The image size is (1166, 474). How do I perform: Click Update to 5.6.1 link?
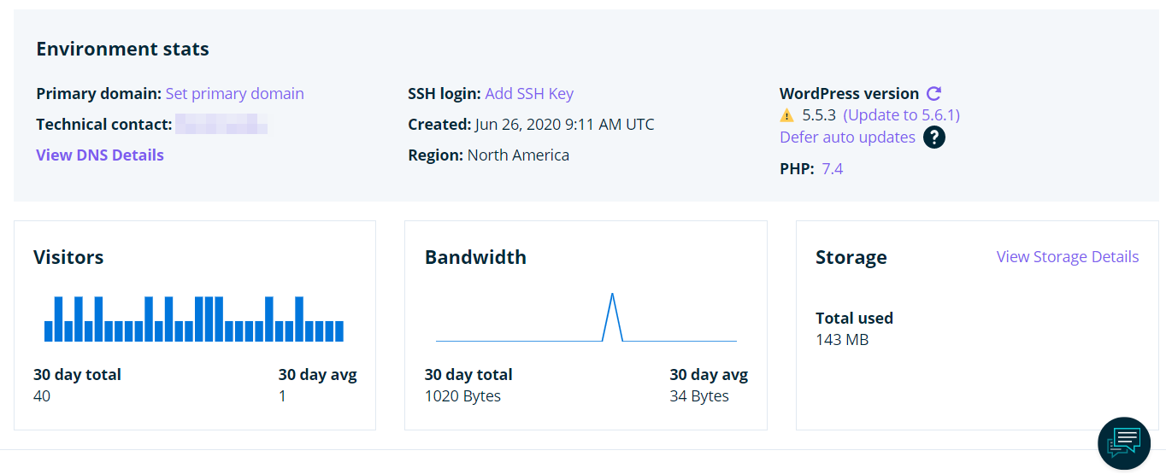pyautogui.click(x=901, y=115)
